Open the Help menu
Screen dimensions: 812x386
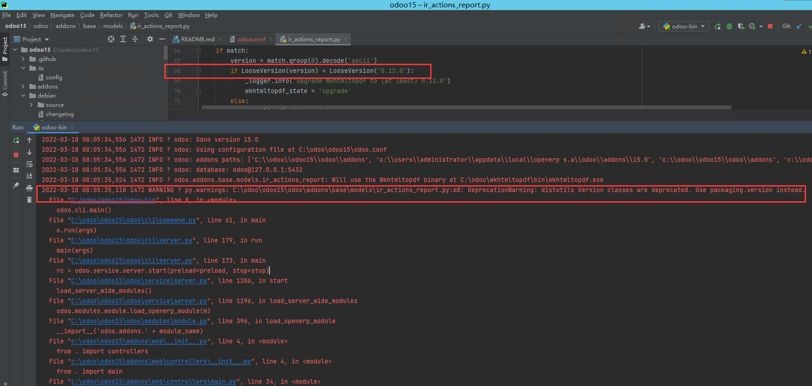(x=211, y=15)
